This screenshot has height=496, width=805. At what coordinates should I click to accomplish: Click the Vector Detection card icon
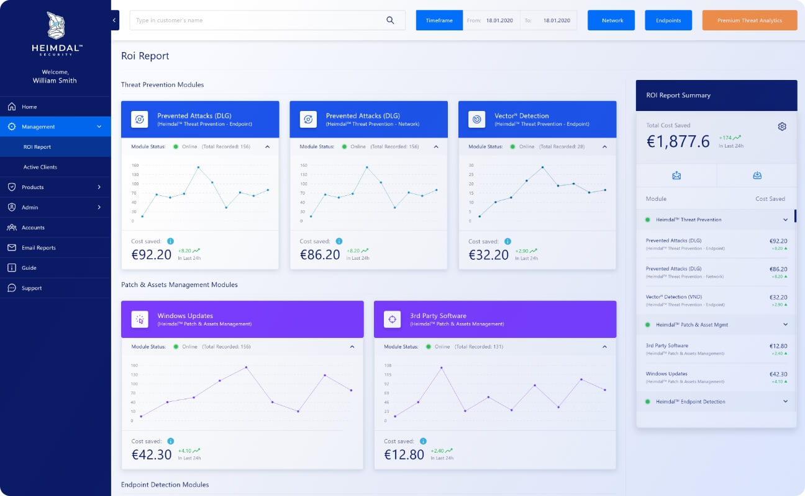[477, 119]
